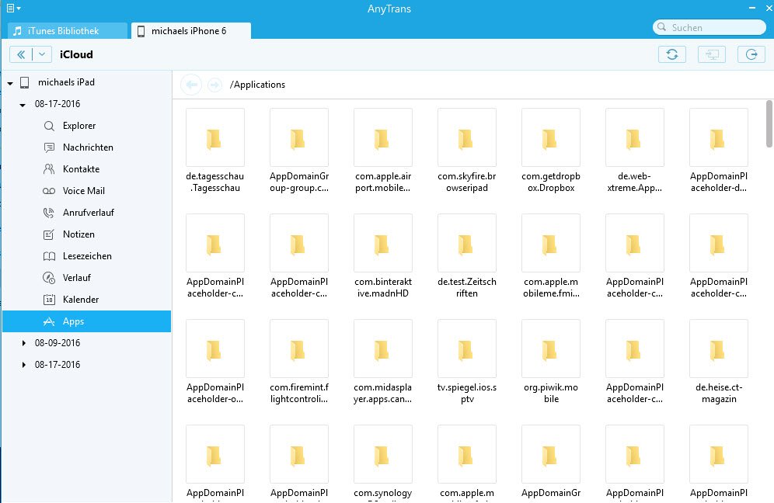This screenshot has height=503, width=774.
Task: Select the AppDomainGroup-group.c... folder in the first row
Action: (299, 151)
